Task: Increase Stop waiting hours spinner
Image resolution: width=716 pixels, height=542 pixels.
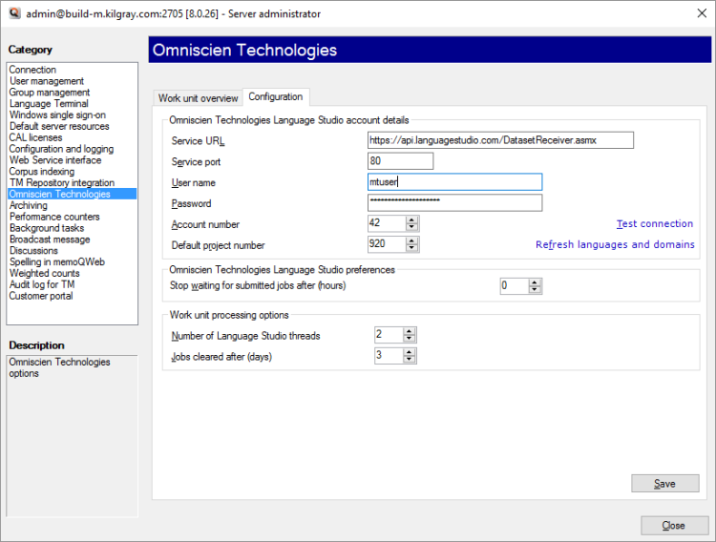Action: (x=535, y=281)
